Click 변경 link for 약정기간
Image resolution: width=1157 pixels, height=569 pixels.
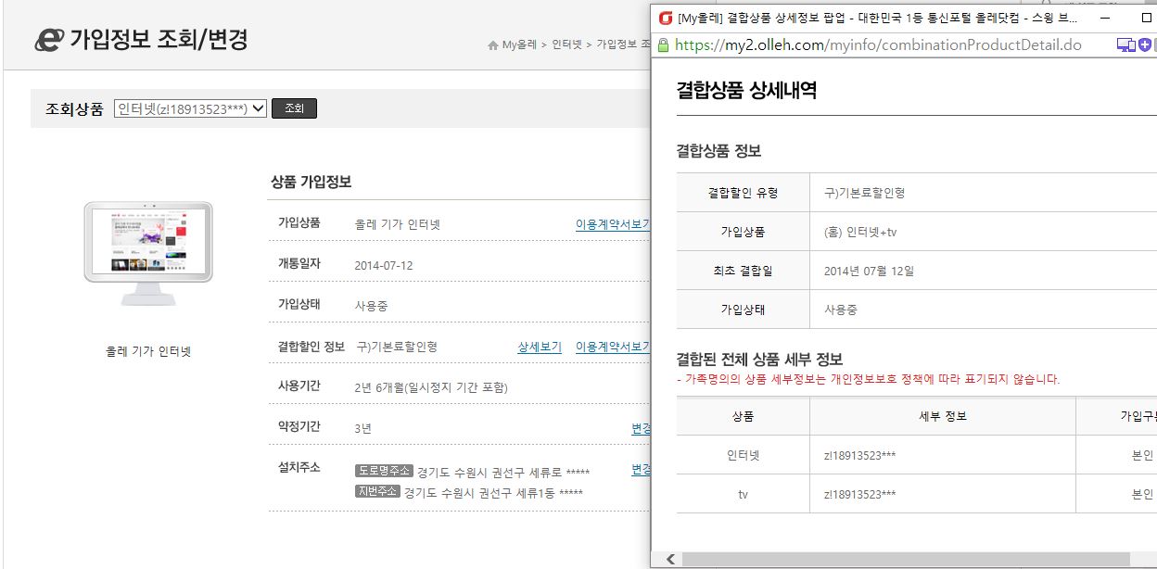click(641, 428)
